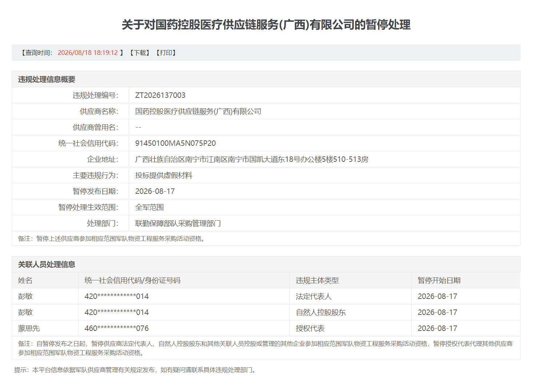Select the name 蒙思先
Screen dimensions: 533x384
(29, 328)
